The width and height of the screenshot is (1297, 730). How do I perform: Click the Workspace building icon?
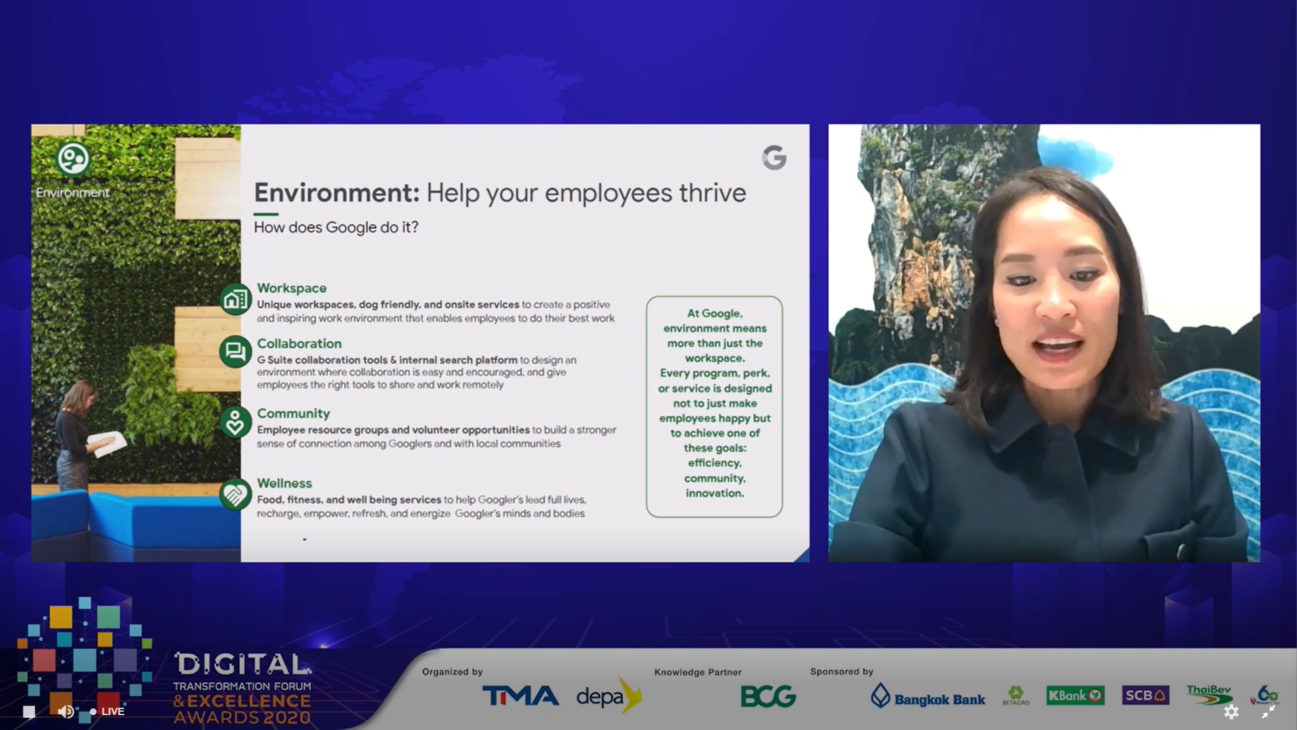pyautogui.click(x=235, y=299)
